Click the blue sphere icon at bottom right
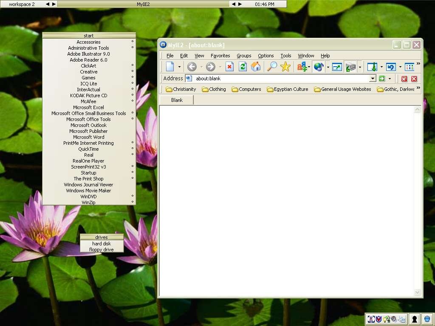435x326 pixels. tap(427, 319)
